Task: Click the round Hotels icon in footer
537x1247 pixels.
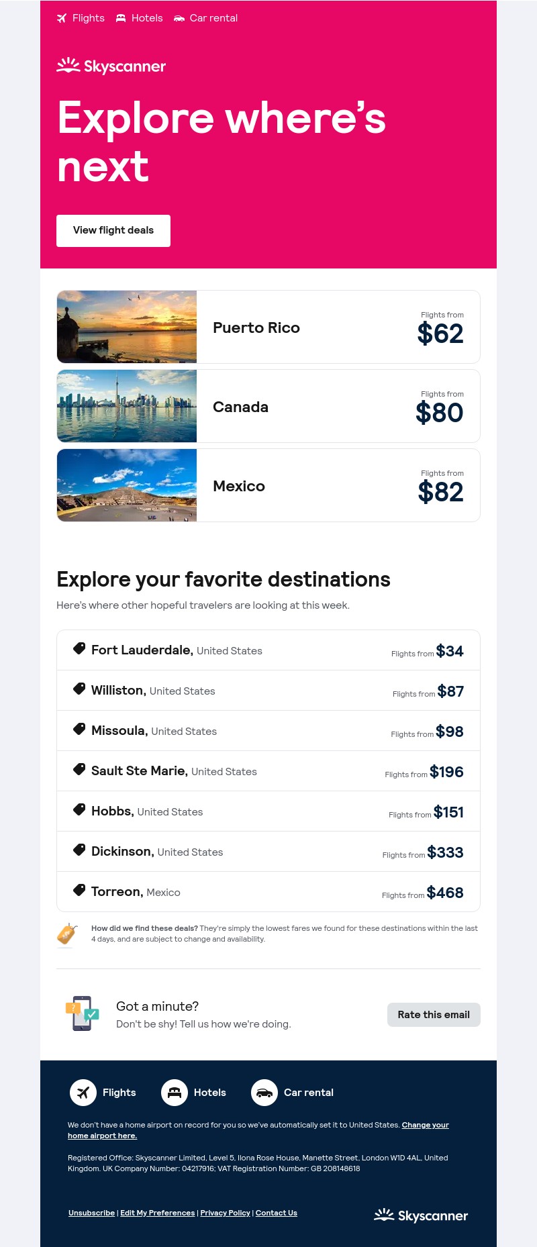Action: click(x=175, y=1093)
